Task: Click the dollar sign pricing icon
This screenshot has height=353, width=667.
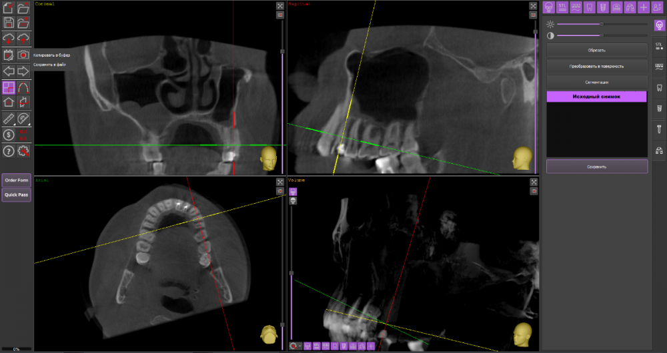Action: pyautogui.click(x=9, y=135)
